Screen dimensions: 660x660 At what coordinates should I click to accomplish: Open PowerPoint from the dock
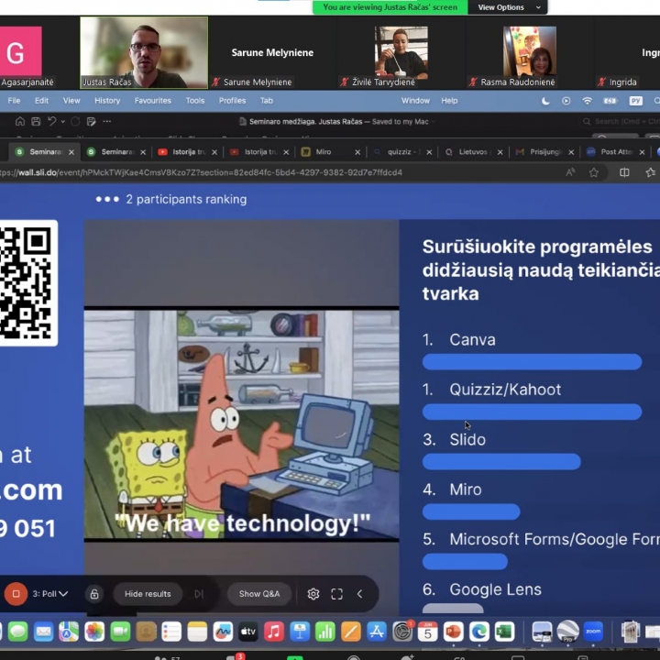(454, 632)
